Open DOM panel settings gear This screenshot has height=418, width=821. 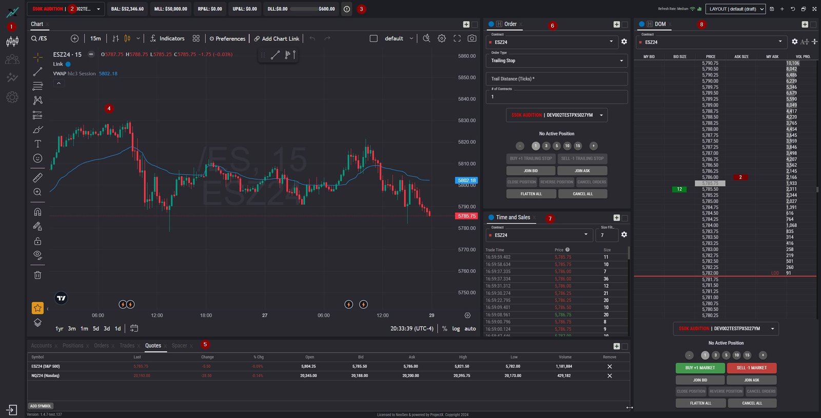point(794,42)
